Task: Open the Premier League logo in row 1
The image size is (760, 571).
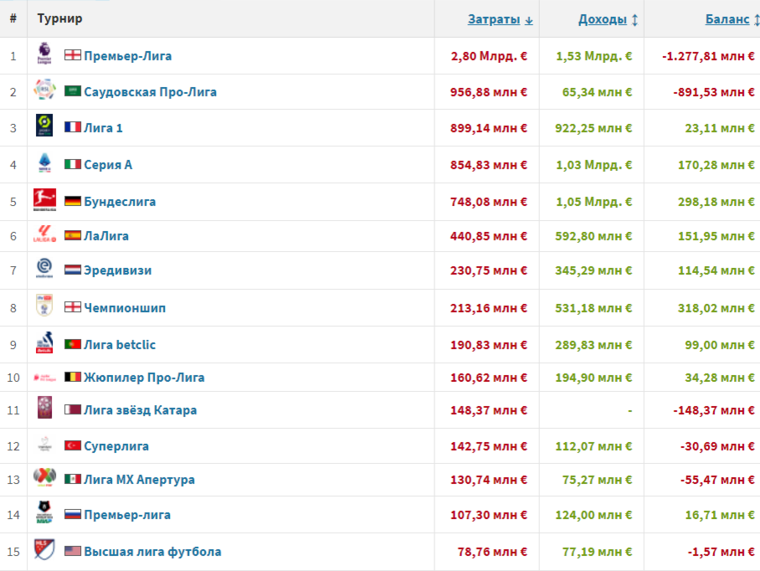Action: (x=44, y=54)
